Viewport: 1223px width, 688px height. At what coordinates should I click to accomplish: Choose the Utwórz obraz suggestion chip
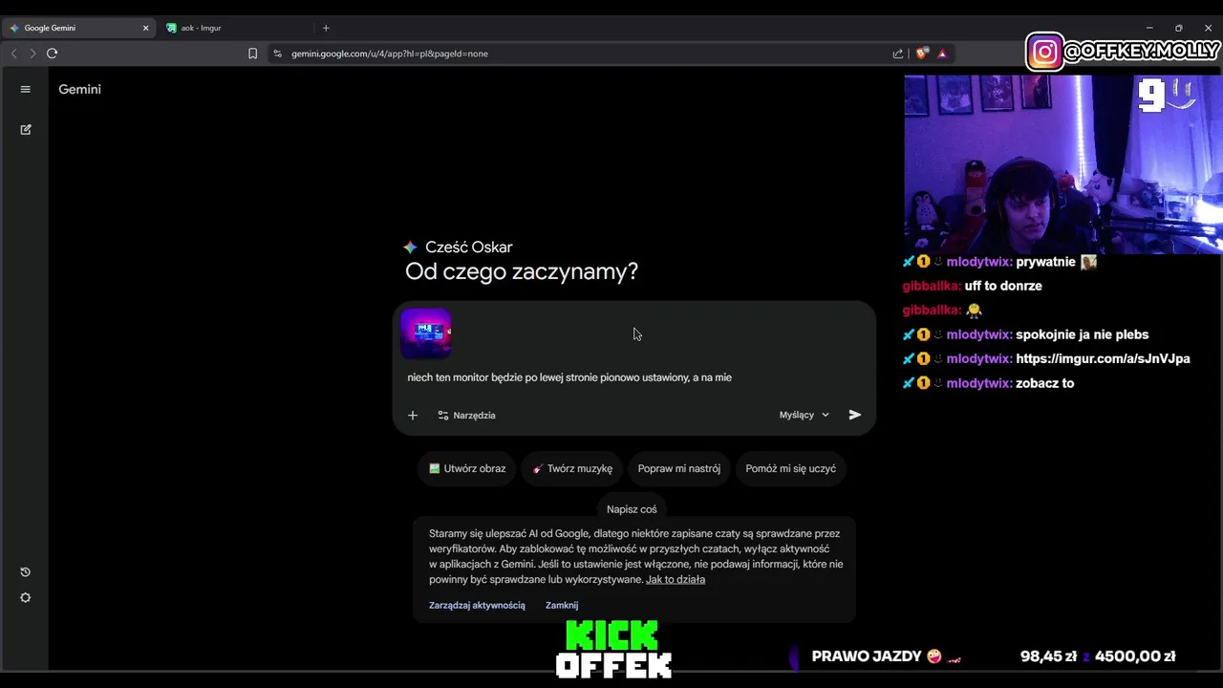[x=467, y=468]
